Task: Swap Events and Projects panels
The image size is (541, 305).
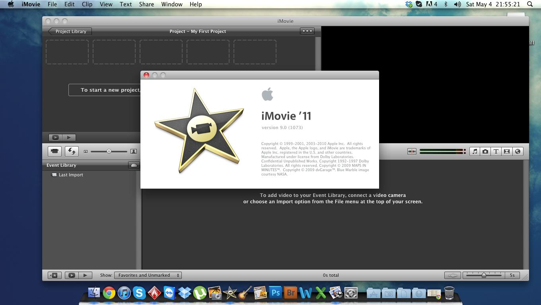Action: point(72,151)
